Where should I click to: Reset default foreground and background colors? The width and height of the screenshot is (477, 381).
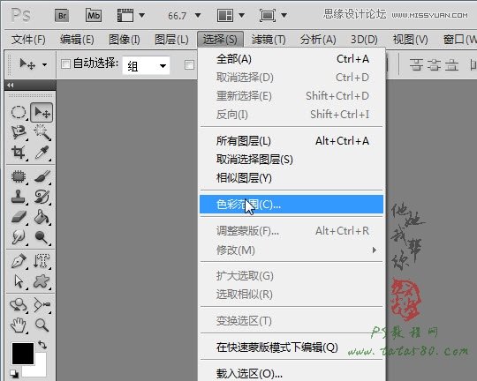pos(13,373)
